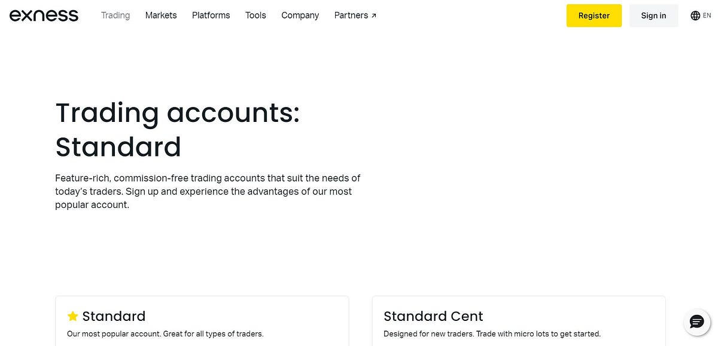This screenshot has width=718, height=346.
Task: Click the external-link arrow next to Partners
Action: point(374,16)
